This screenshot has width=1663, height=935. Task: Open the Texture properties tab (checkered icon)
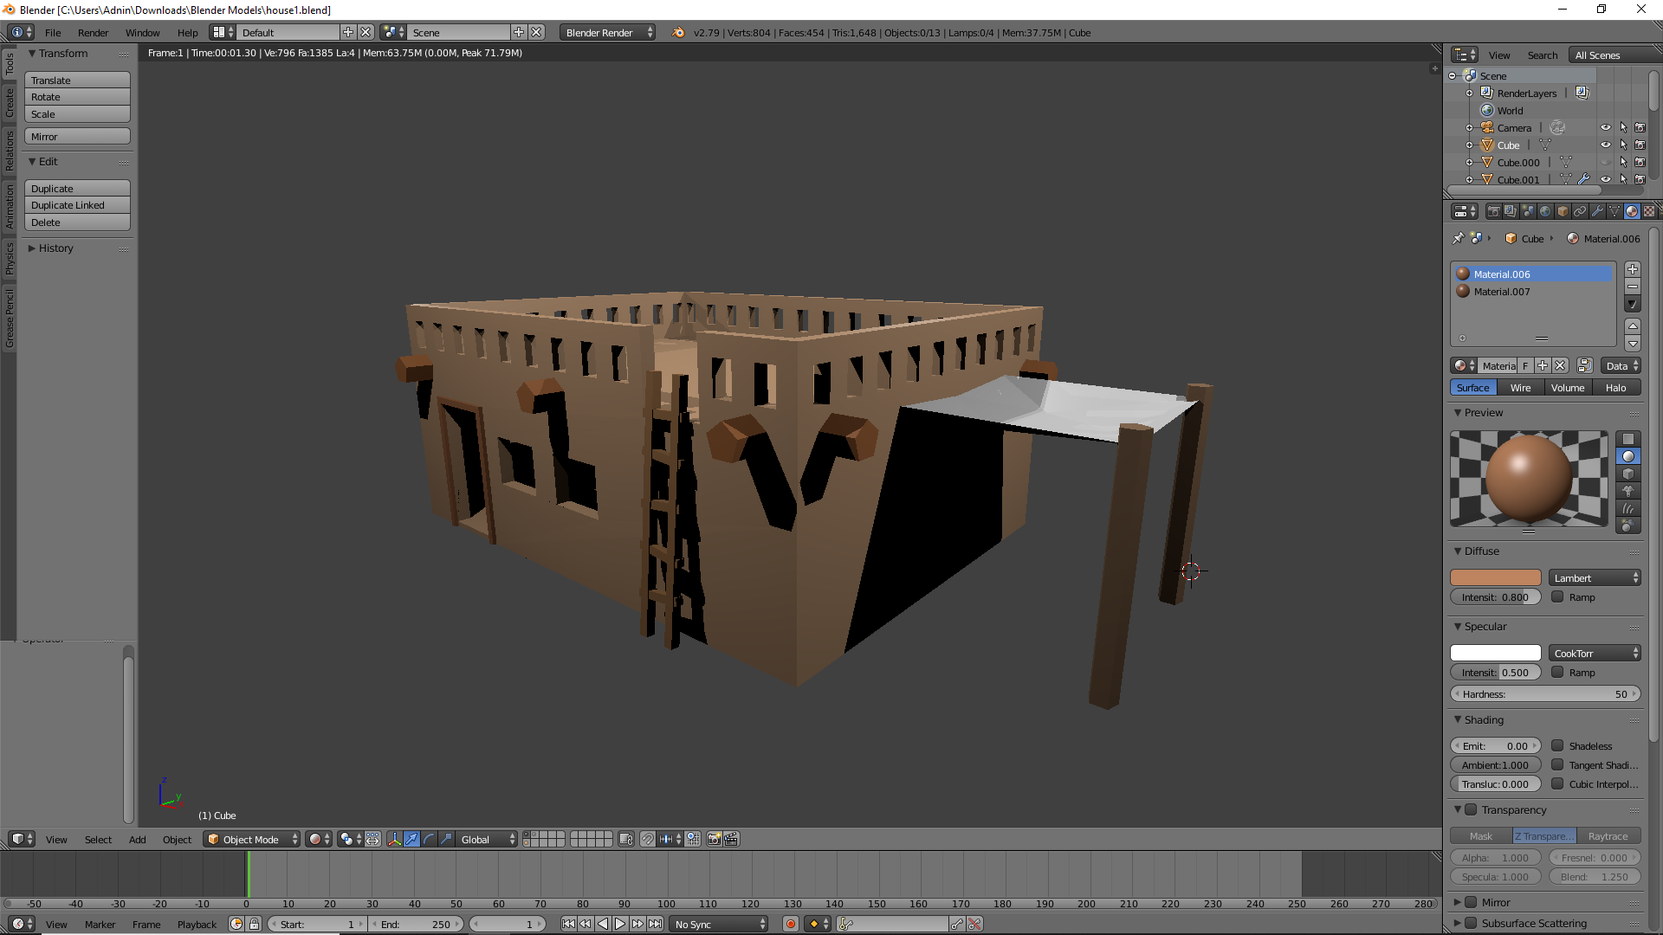coord(1649,211)
